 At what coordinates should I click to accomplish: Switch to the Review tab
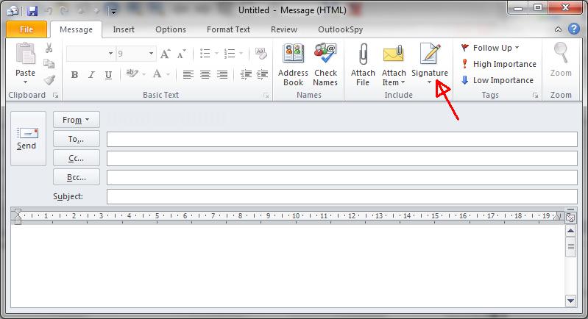(x=284, y=29)
